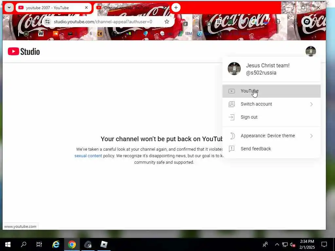
Task: Open the Wikipedia W bookmark
Action: [x=41, y=34]
